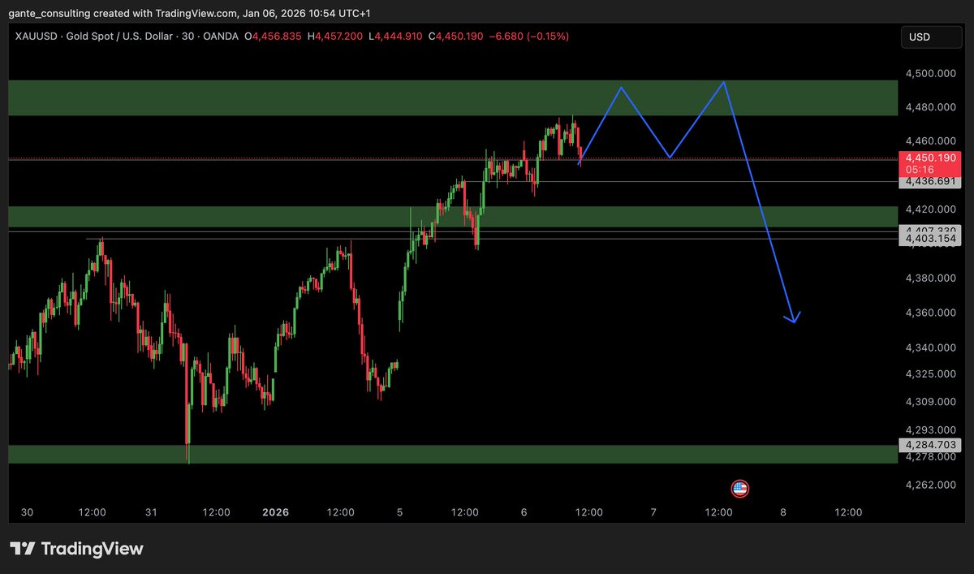Click the close value C4,450.190
Image resolution: width=974 pixels, height=574 pixels.
[456, 37]
